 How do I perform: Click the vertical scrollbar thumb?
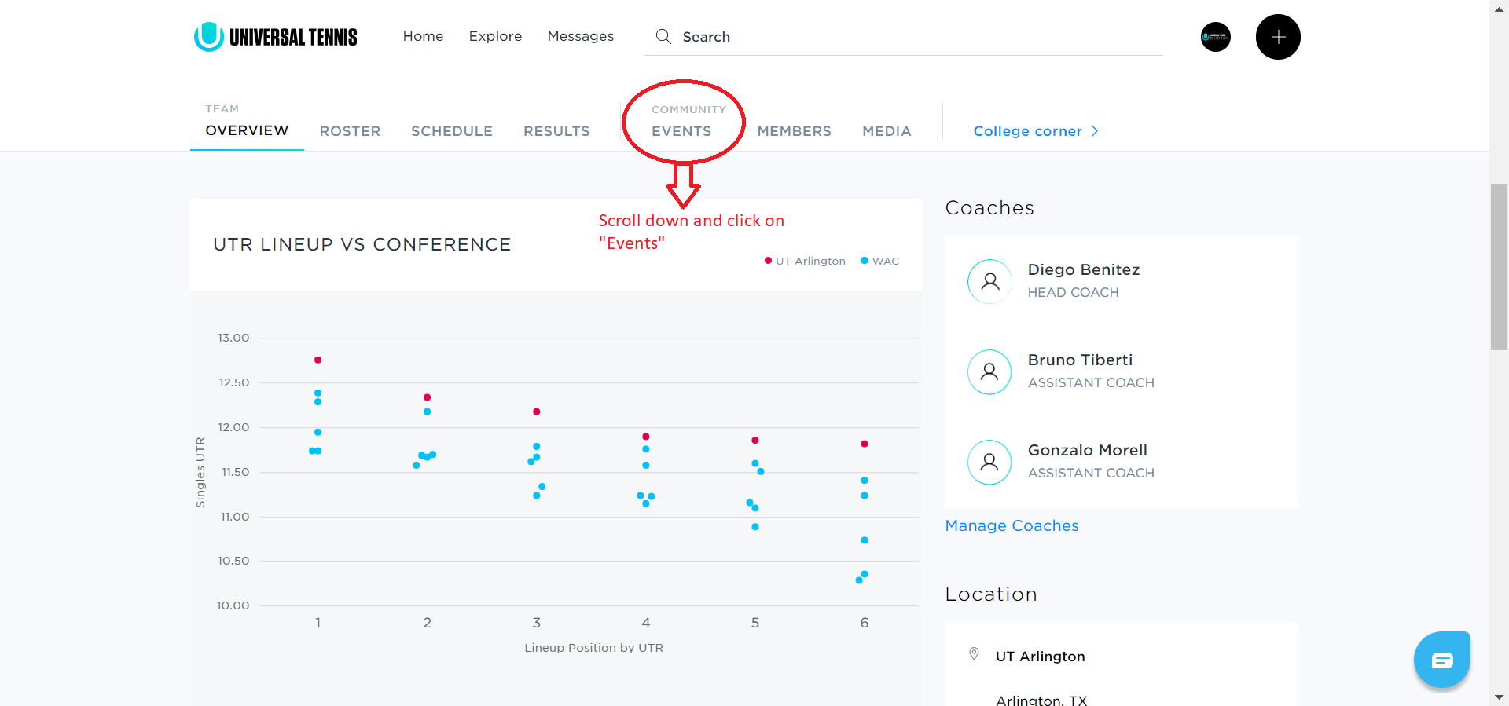pyautogui.click(x=1499, y=266)
